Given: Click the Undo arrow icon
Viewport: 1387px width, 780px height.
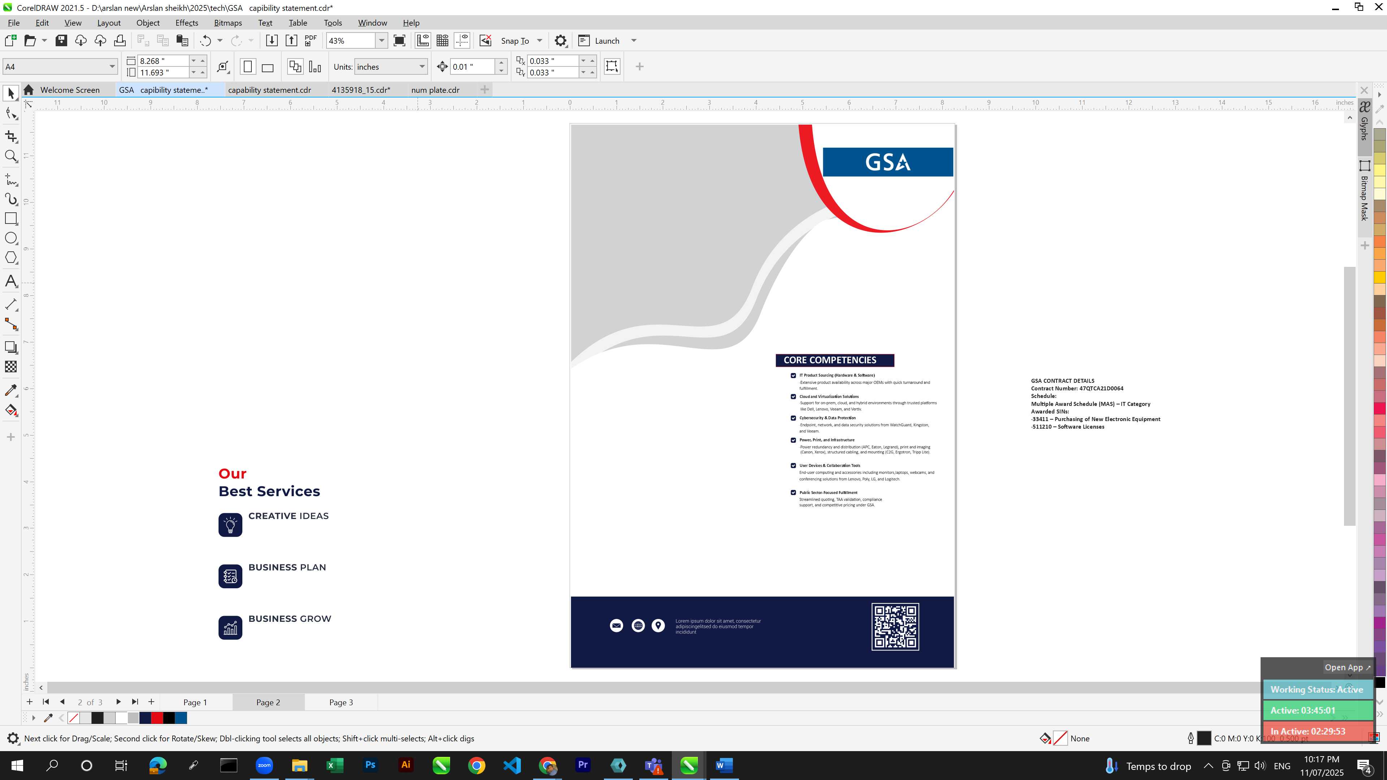Looking at the screenshot, I should pyautogui.click(x=205, y=41).
